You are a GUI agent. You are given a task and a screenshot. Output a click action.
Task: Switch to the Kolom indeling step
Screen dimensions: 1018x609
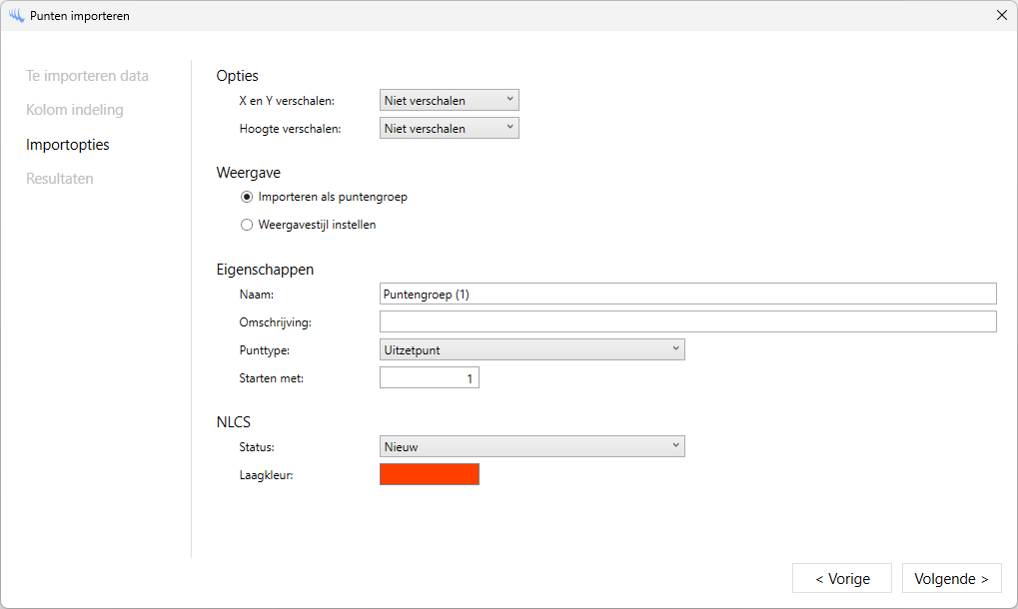coord(75,110)
